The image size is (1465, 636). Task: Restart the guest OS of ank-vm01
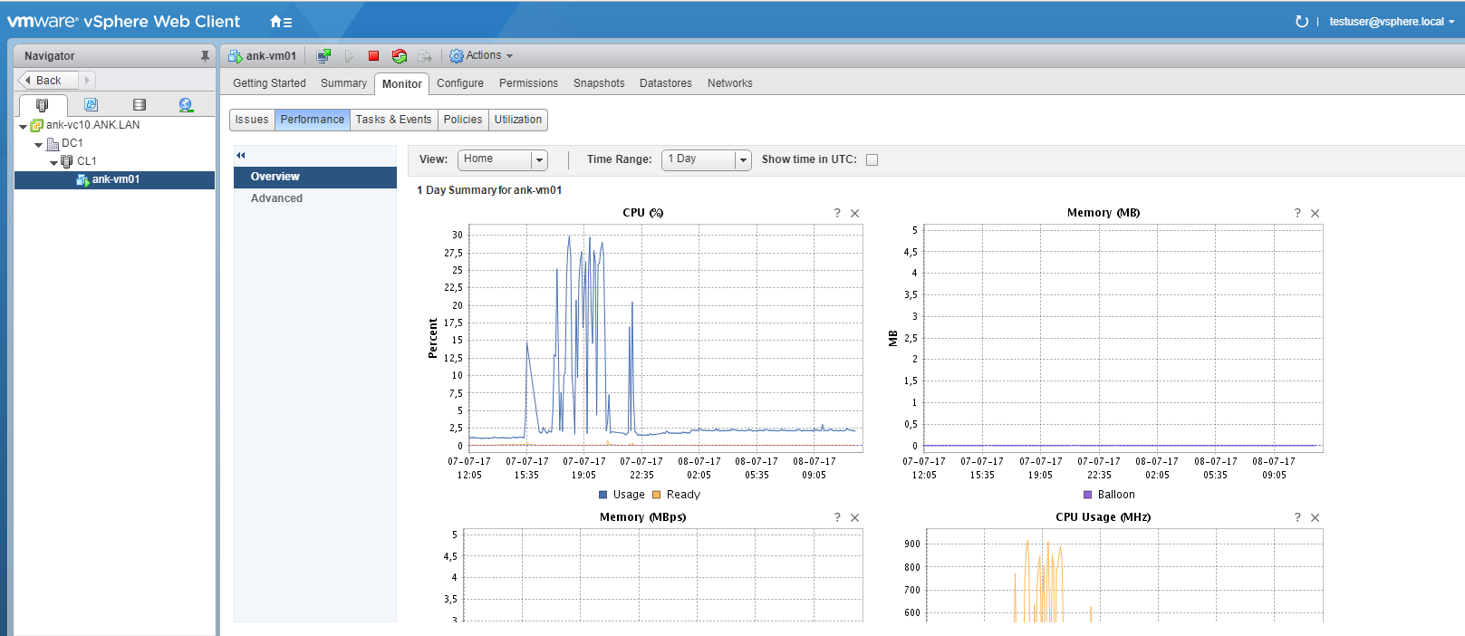400,55
